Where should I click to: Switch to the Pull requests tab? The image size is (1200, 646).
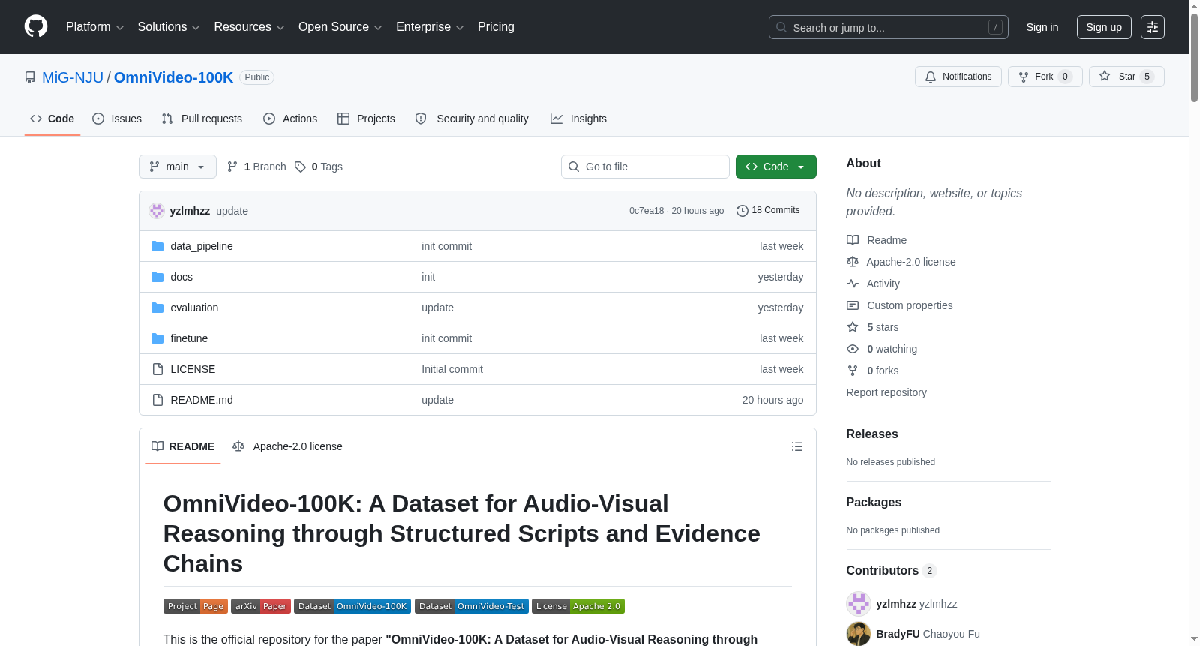[x=202, y=119]
